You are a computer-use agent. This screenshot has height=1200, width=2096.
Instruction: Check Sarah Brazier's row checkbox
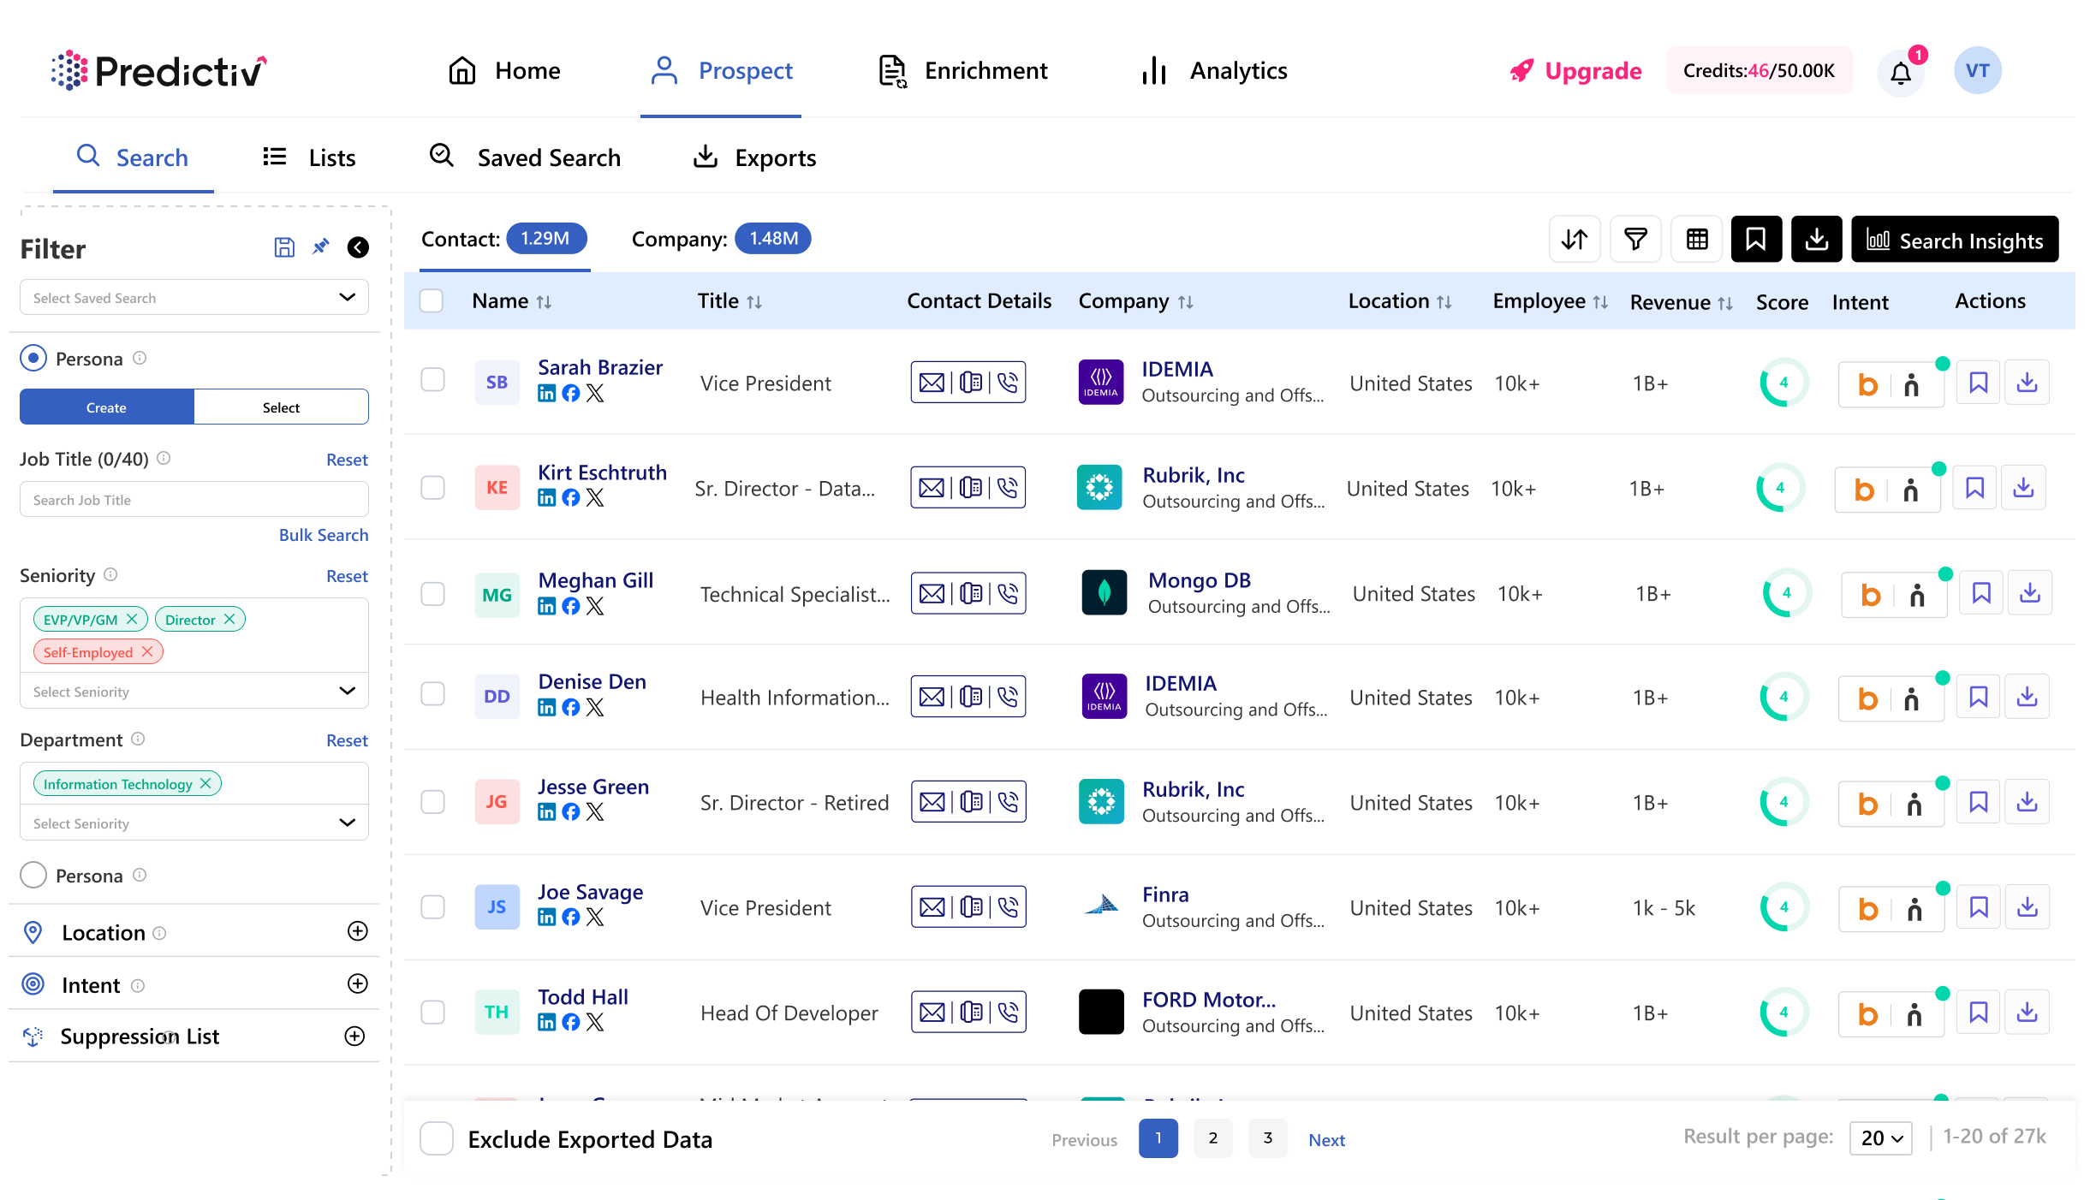pos(433,380)
